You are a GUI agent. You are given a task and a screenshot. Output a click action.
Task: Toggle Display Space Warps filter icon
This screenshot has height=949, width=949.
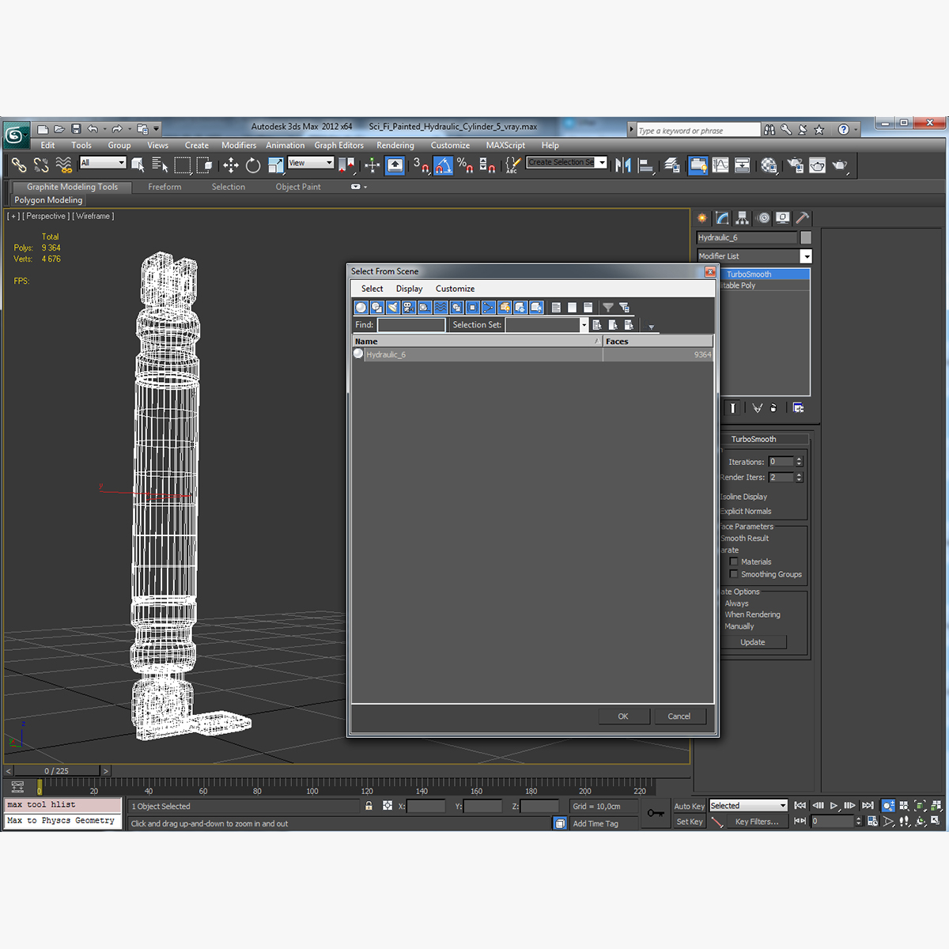coord(440,308)
